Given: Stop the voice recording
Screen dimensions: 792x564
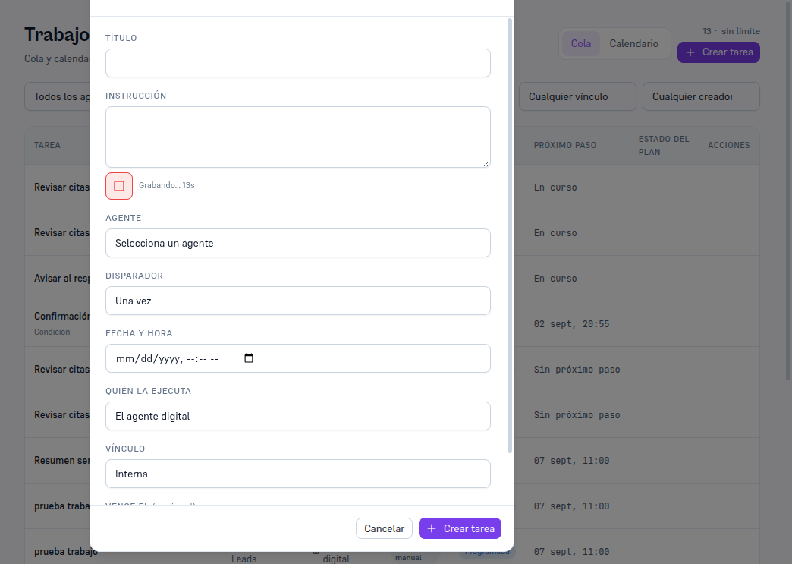Looking at the screenshot, I should 119,186.
